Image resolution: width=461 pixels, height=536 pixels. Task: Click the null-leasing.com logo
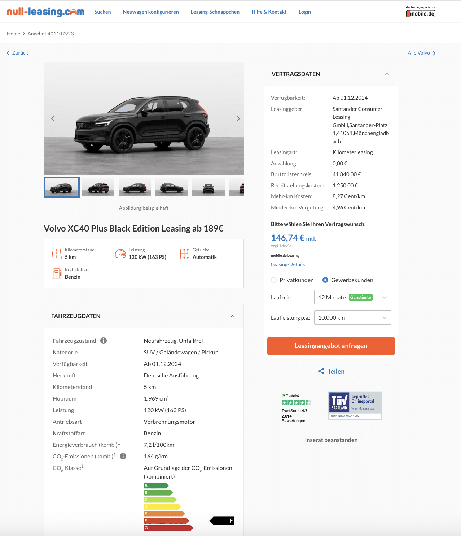click(45, 12)
